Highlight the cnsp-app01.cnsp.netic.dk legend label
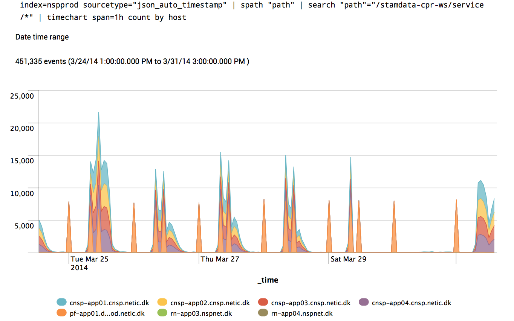Image resolution: width=514 pixels, height=321 pixels. 109,303
